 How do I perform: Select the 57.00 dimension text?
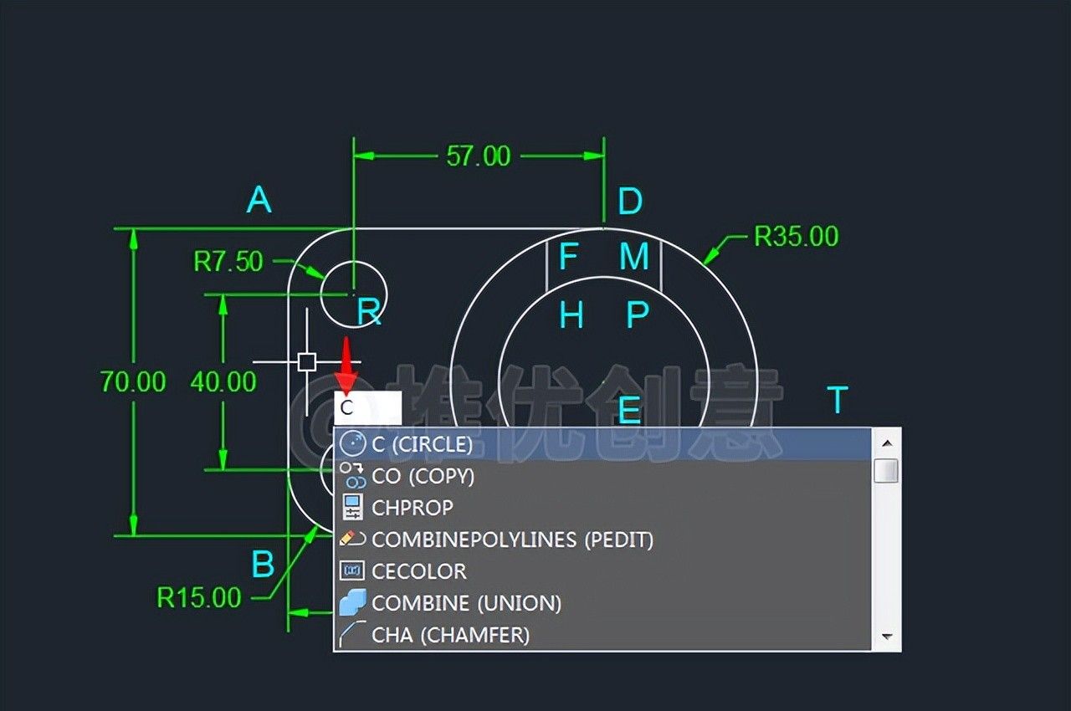click(x=478, y=156)
